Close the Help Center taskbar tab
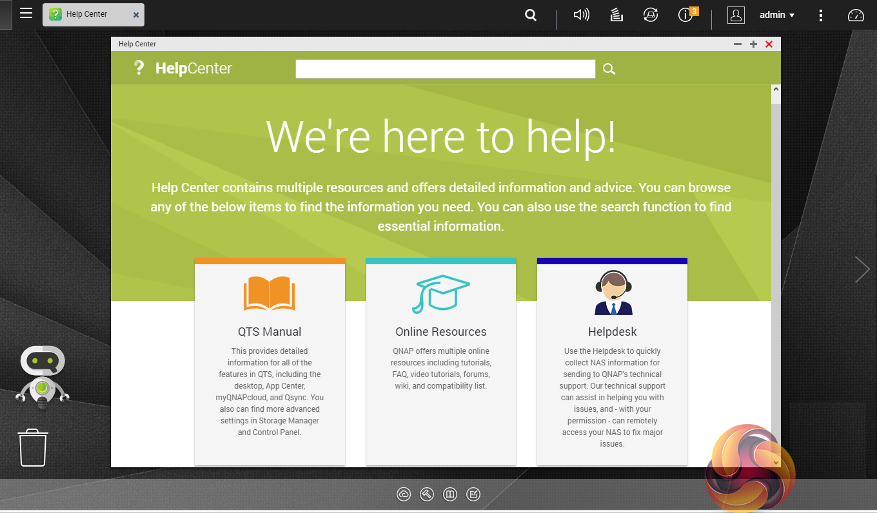877x513 pixels. click(x=135, y=15)
